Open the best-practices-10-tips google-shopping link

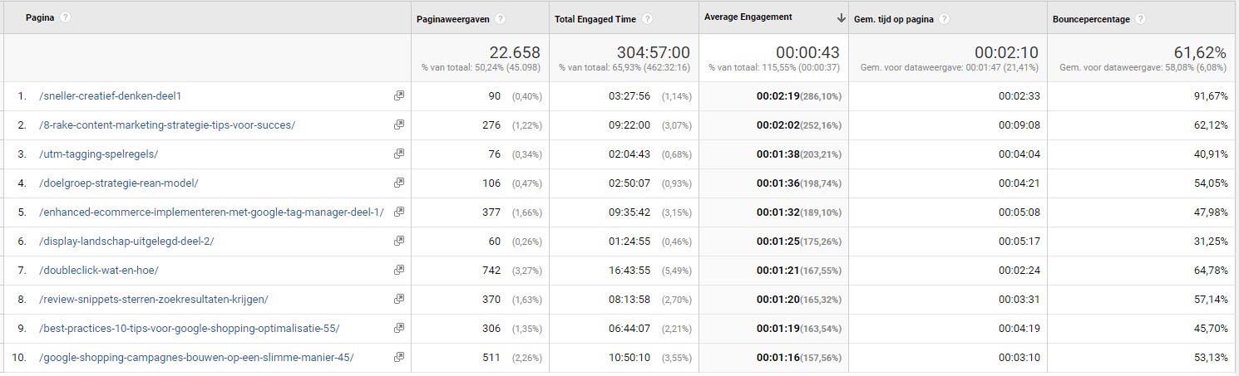(x=190, y=328)
